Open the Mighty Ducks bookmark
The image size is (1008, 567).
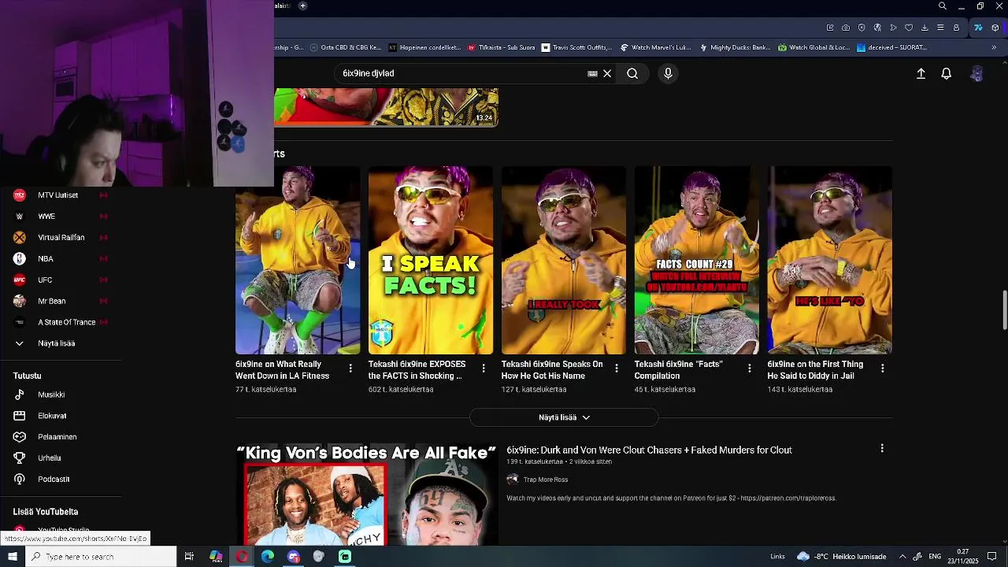pos(735,47)
